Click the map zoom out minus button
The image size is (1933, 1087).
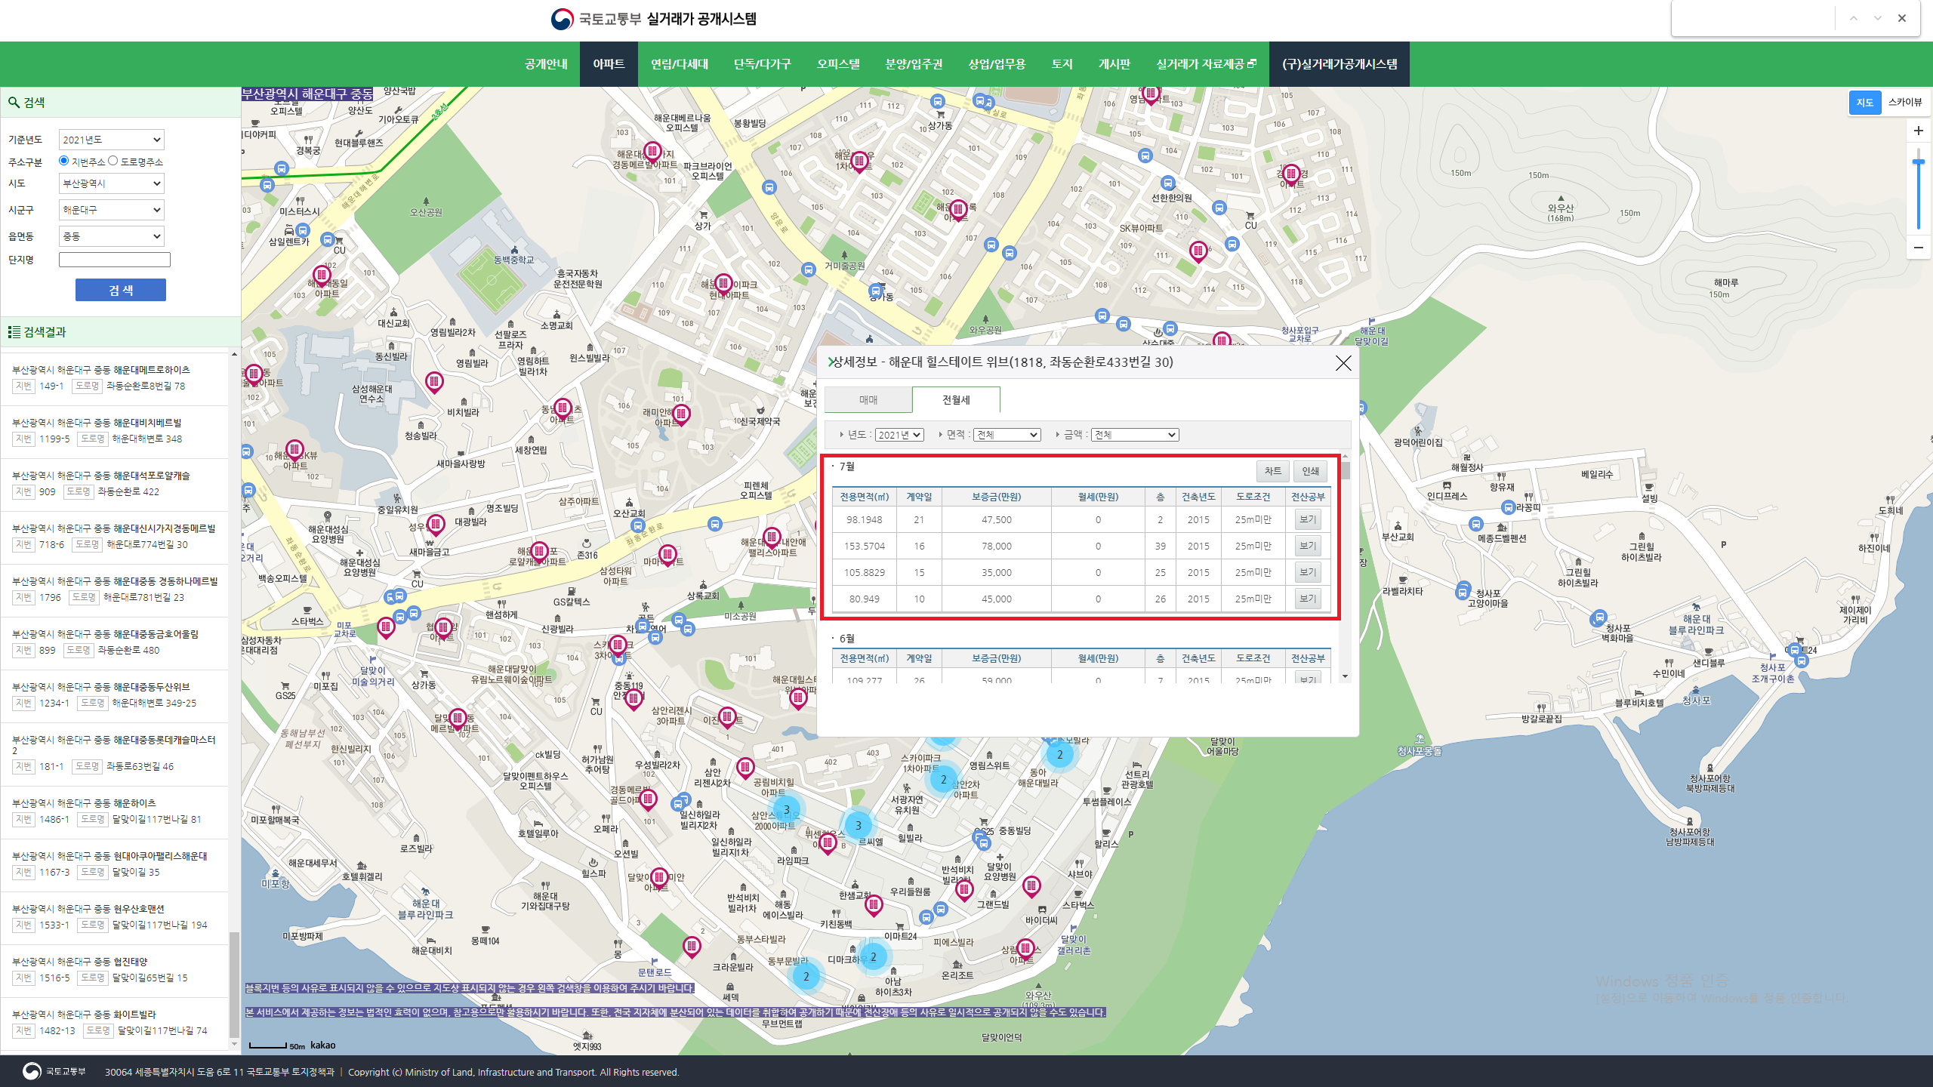(x=1918, y=248)
